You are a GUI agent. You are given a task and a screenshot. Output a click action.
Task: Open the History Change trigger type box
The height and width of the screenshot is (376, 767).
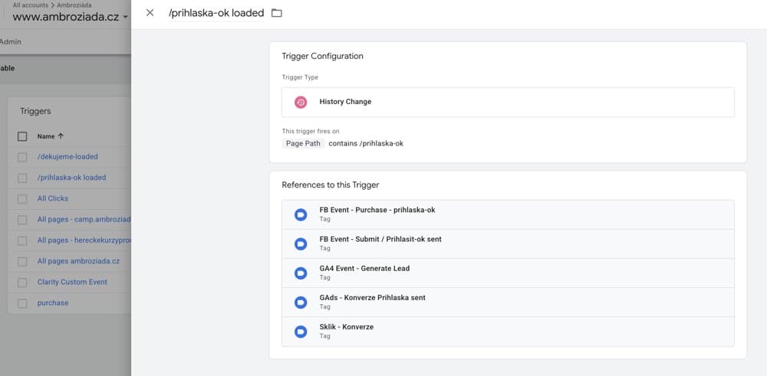click(508, 102)
